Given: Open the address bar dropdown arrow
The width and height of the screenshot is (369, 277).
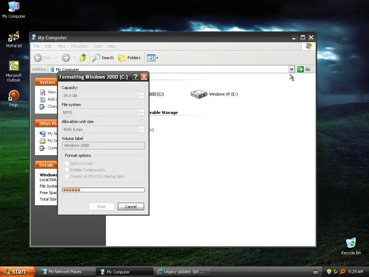Looking at the screenshot, I should (291, 69).
